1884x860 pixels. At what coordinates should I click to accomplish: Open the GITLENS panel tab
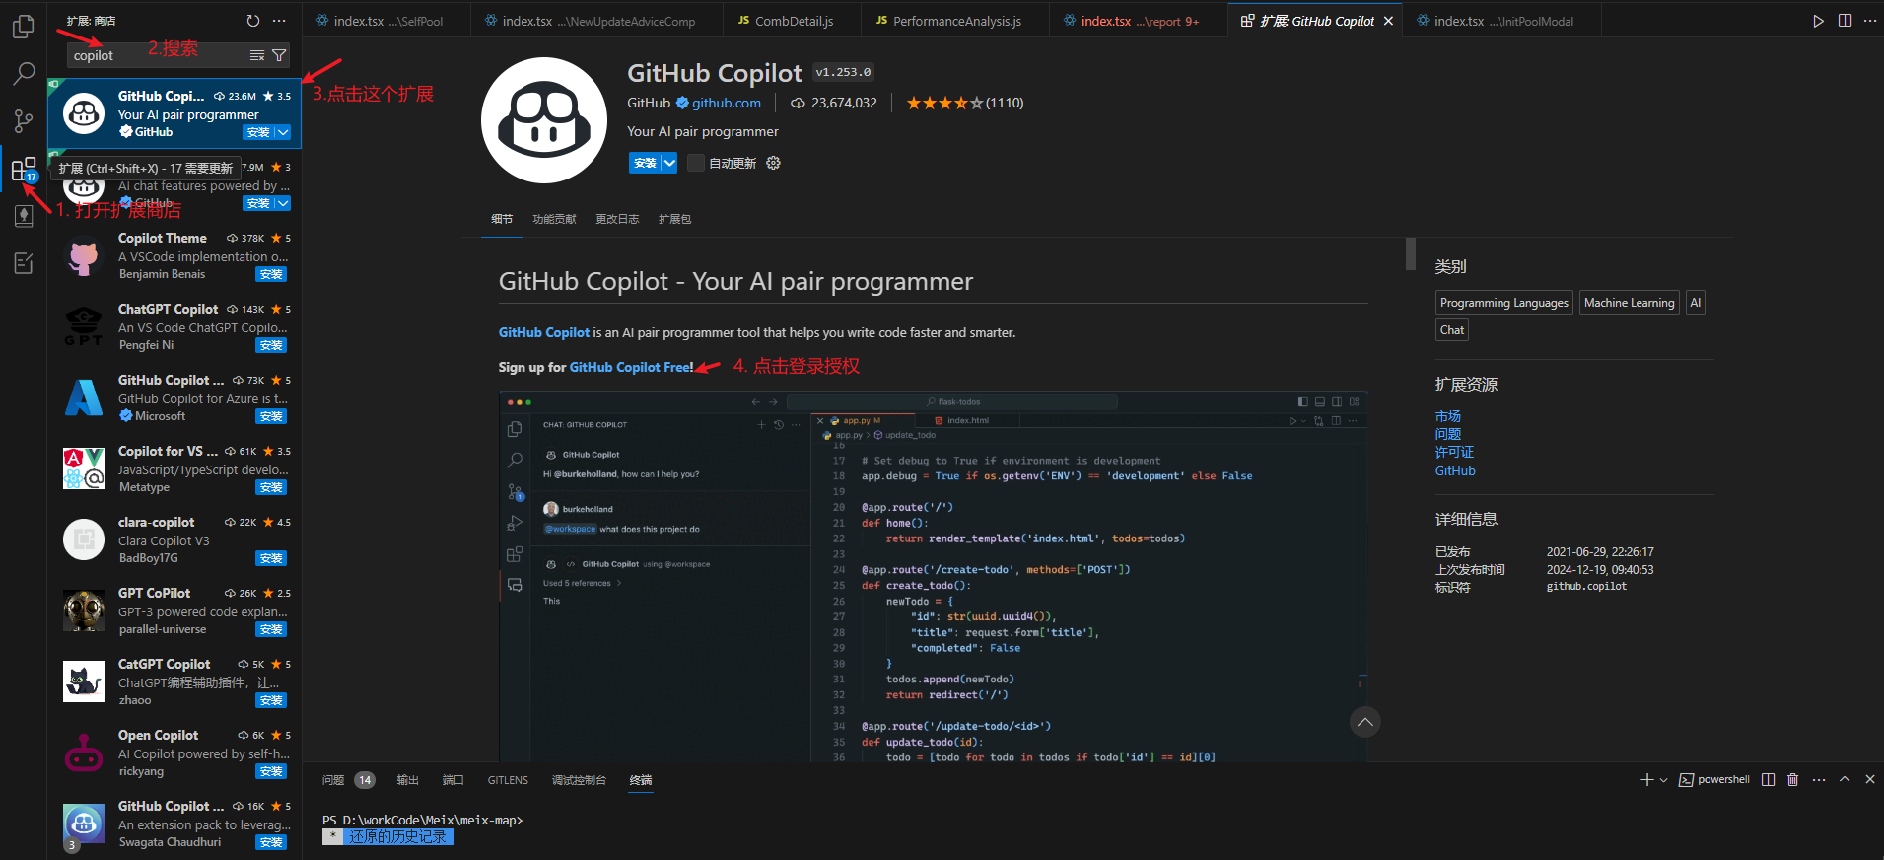508,780
